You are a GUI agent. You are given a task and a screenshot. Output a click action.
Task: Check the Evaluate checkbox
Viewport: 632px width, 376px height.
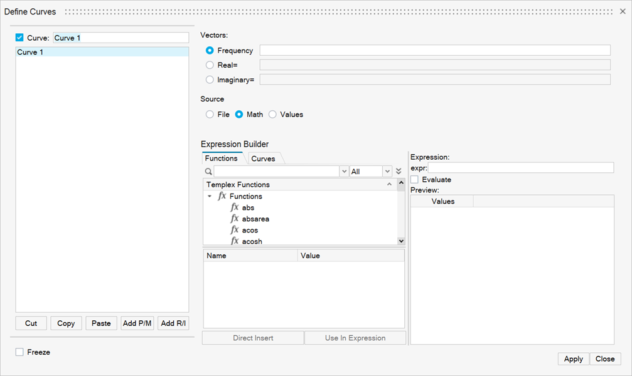tap(415, 180)
